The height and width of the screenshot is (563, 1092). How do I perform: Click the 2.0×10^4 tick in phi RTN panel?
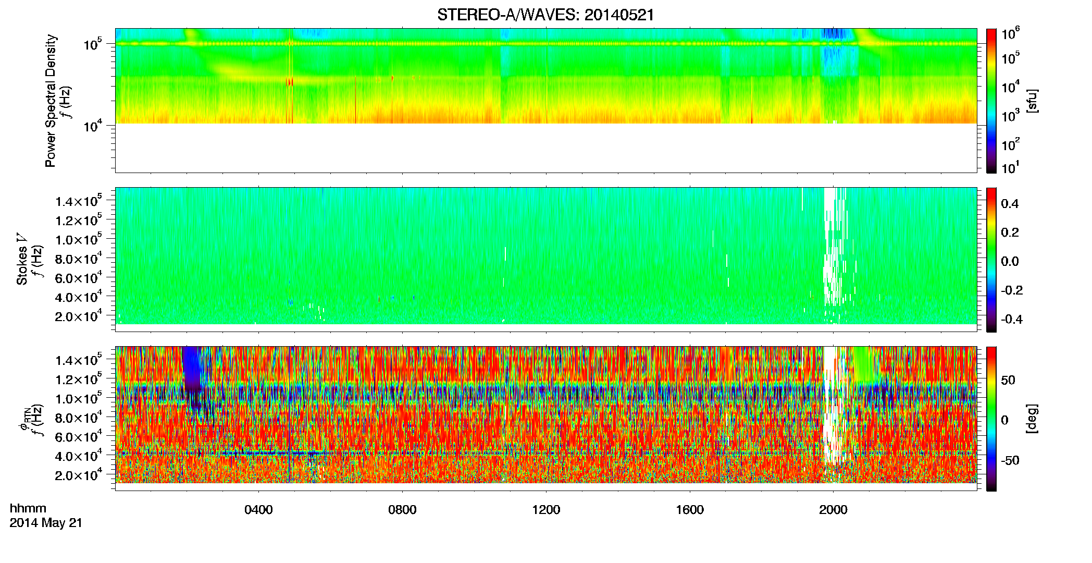point(79,475)
